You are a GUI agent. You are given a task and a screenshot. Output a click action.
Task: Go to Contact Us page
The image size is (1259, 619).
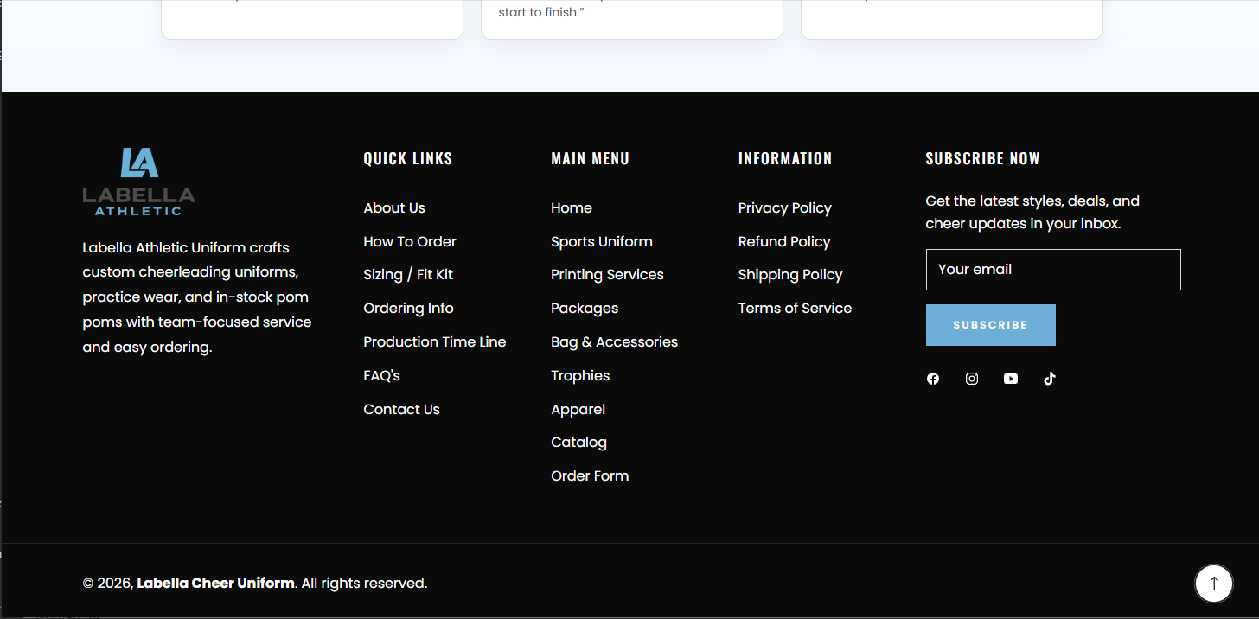(x=402, y=410)
